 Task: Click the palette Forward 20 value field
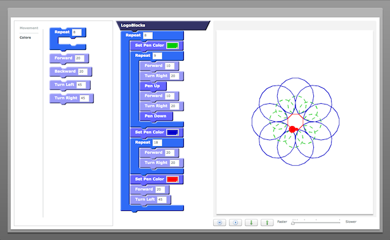point(80,58)
